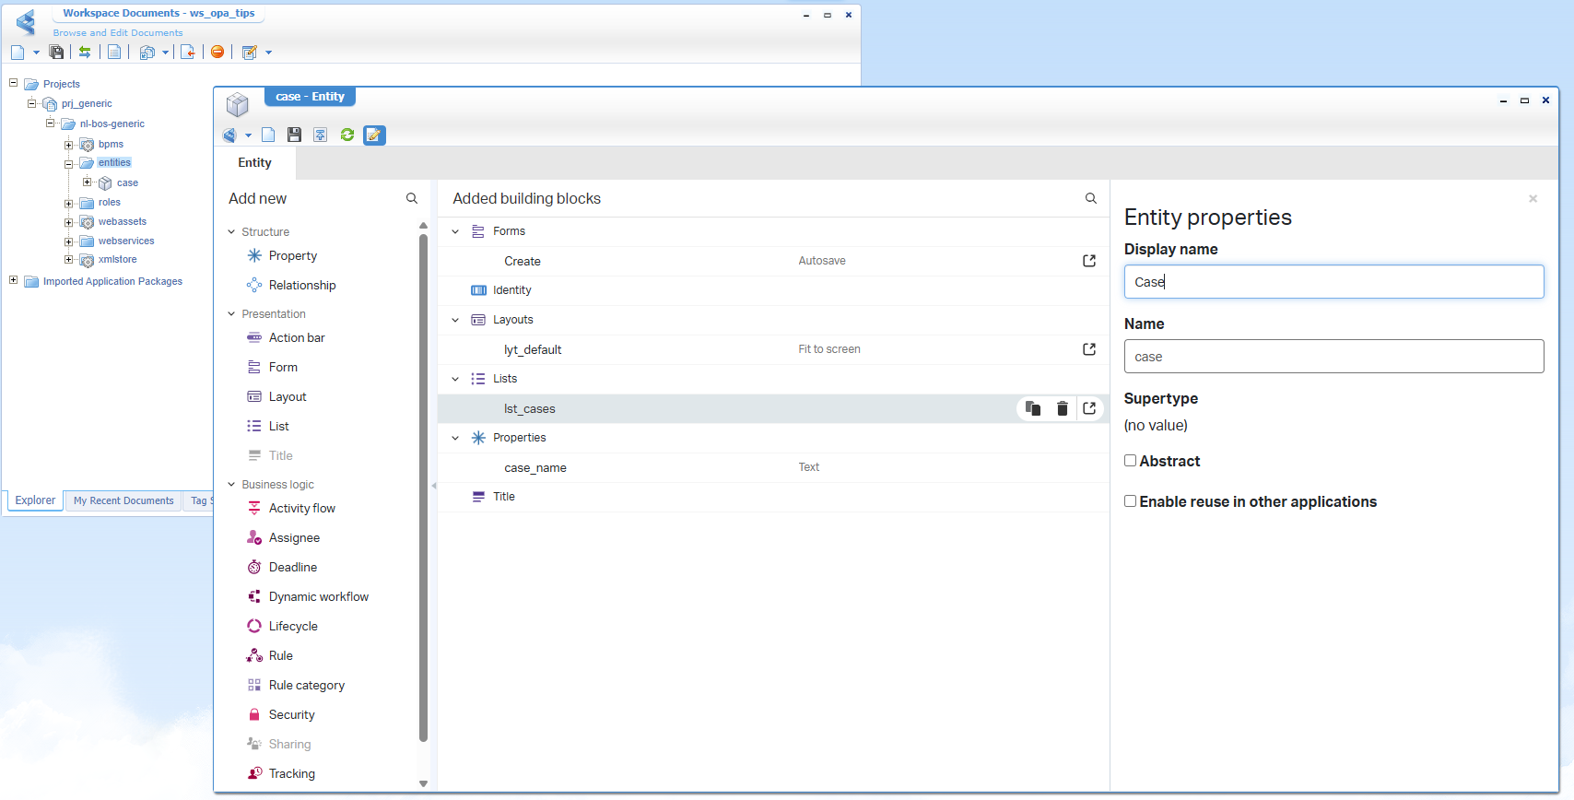Duplicate lst_cases using the copy icon

[x=1033, y=408]
